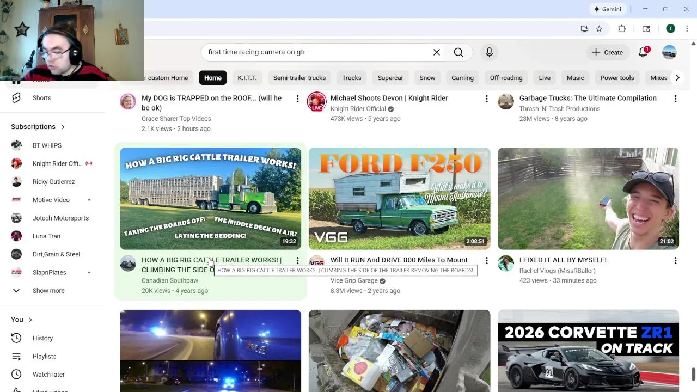Play the Ford F250 video thumbnail
The height and width of the screenshot is (392, 697).
tap(399, 199)
